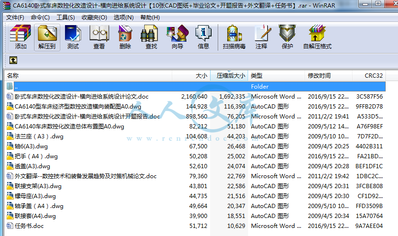Click the 扫描病毒 (Virus Scan) icon
The height and width of the screenshot is (236, 398).
point(234,33)
